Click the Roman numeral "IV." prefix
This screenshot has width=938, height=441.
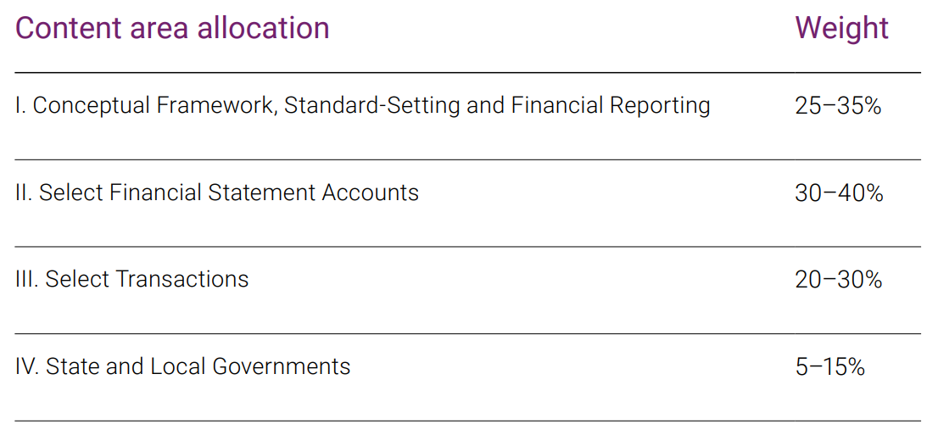[27, 366]
